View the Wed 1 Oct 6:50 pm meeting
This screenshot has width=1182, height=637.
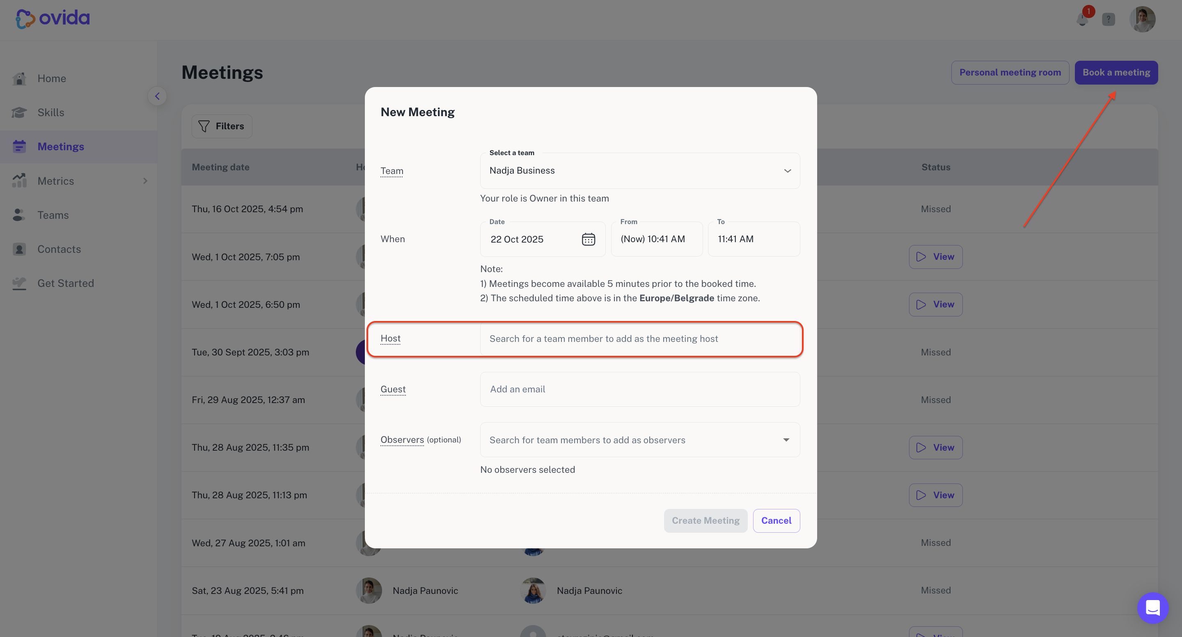[x=936, y=304]
